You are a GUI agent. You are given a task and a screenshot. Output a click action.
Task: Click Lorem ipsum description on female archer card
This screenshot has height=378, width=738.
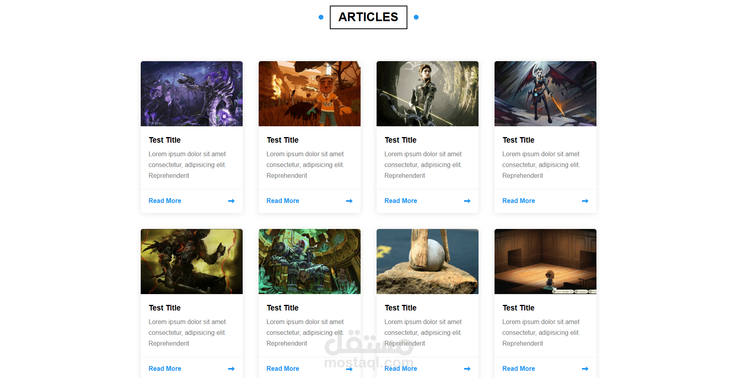tap(423, 165)
